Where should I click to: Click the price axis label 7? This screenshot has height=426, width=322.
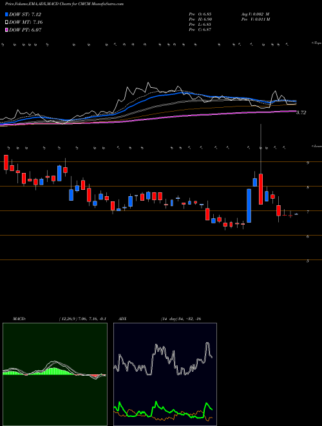tap(308, 212)
